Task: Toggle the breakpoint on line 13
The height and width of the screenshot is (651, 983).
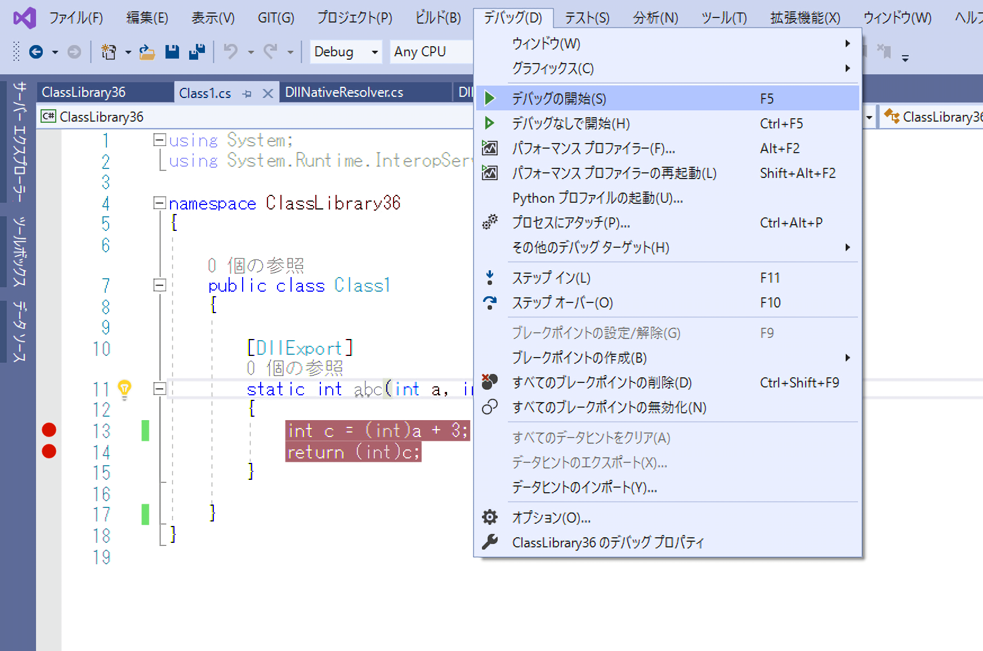Action: 49,430
